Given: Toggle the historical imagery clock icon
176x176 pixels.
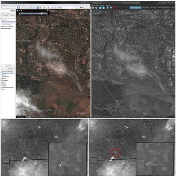Looking at the screenshot, I should (38, 7).
